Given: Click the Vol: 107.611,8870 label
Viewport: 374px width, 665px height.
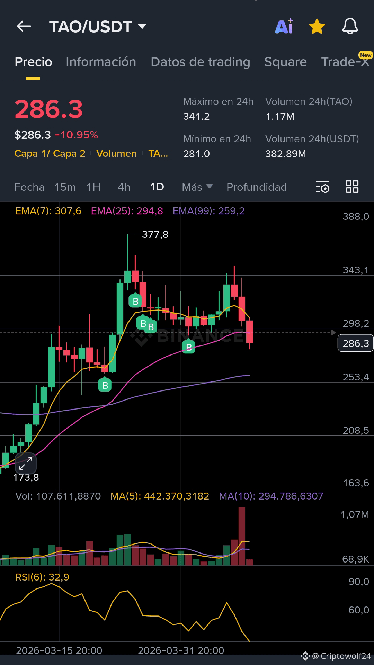Looking at the screenshot, I should point(58,496).
